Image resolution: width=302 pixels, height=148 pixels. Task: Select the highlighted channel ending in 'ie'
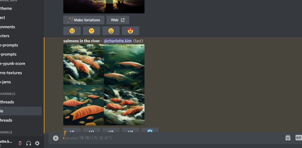[21, 111]
